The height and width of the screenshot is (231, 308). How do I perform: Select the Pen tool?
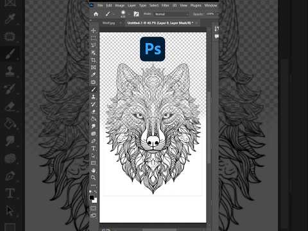(93, 141)
